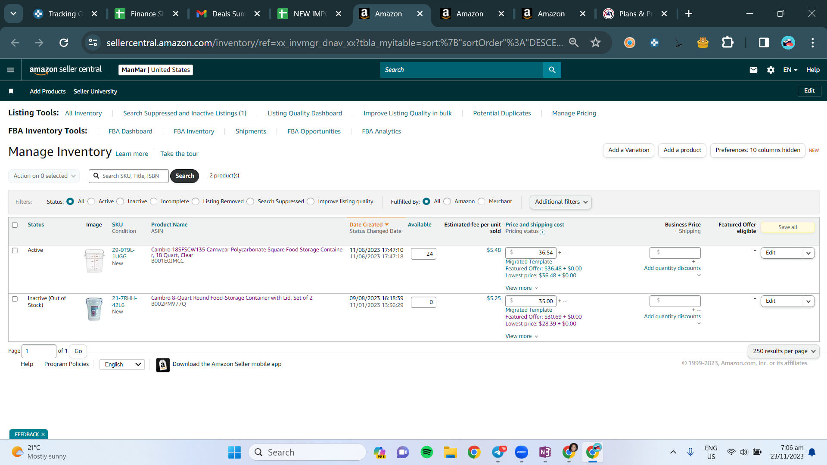Image resolution: width=827 pixels, height=465 pixels.
Task: Click the Search SKU, Title, ISBN field
Action: pyautogui.click(x=129, y=176)
